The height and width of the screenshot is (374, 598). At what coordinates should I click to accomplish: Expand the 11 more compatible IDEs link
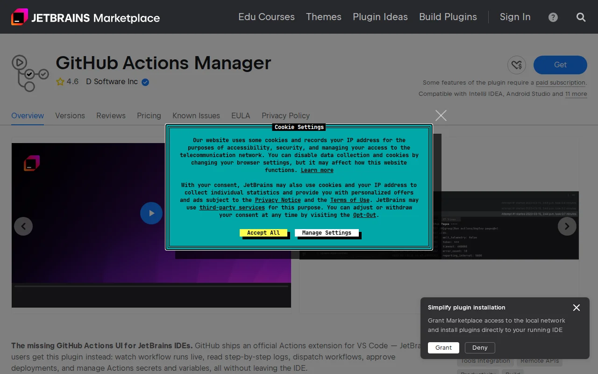pos(576,94)
